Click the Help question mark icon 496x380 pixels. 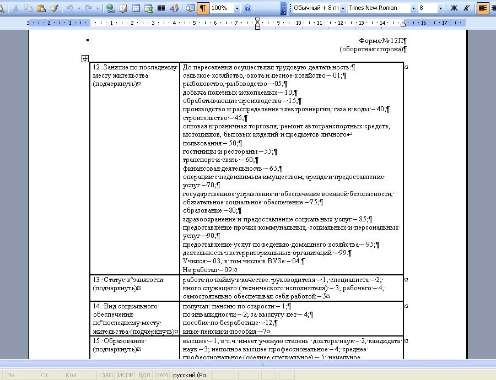point(247,8)
